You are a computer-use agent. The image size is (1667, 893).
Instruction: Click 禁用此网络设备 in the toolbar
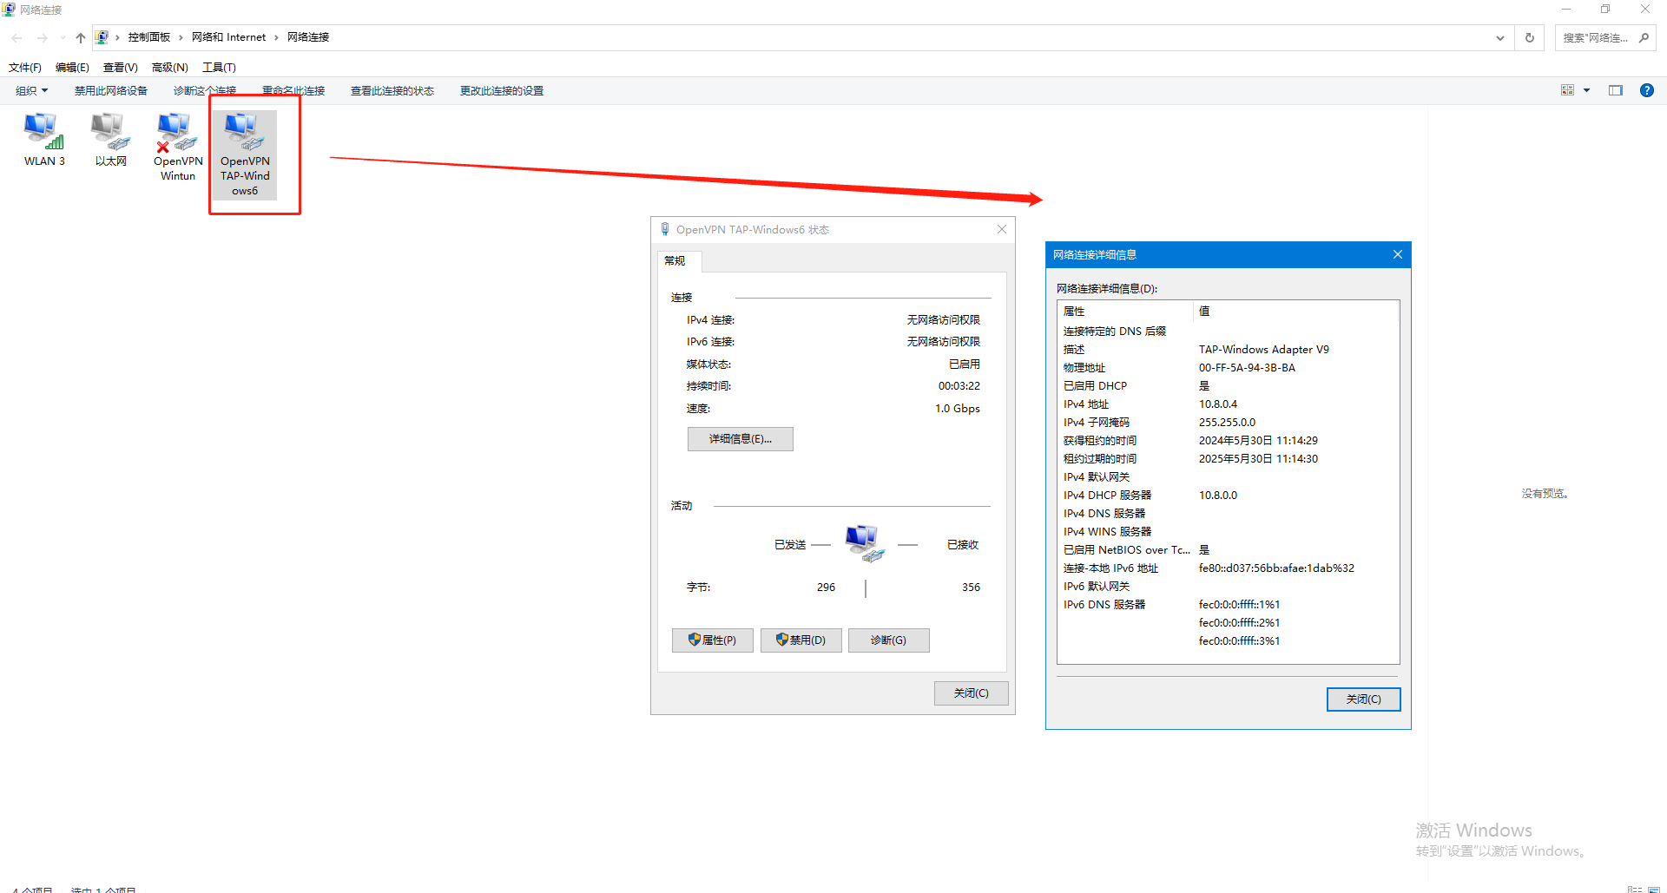(x=110, y=90)
